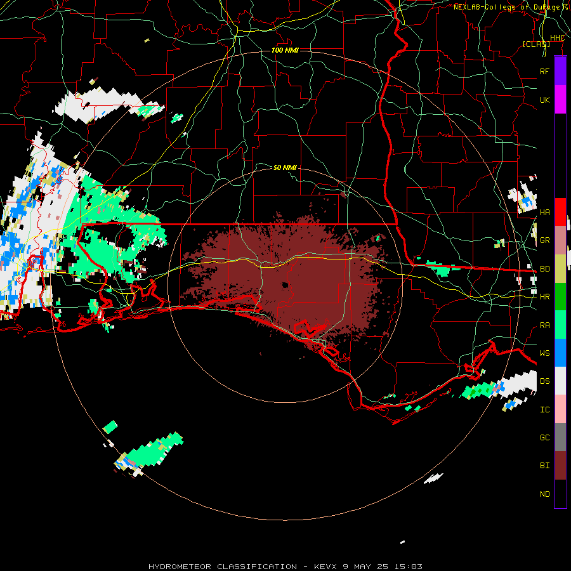Click the purple RF legend swatch

pos(560,71)
